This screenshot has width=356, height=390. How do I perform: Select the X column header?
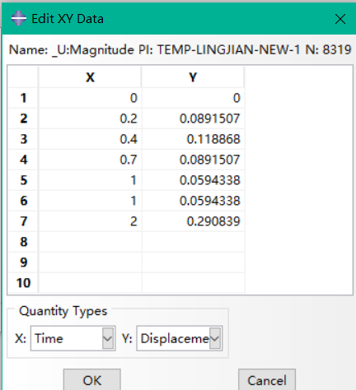[90, 77]
